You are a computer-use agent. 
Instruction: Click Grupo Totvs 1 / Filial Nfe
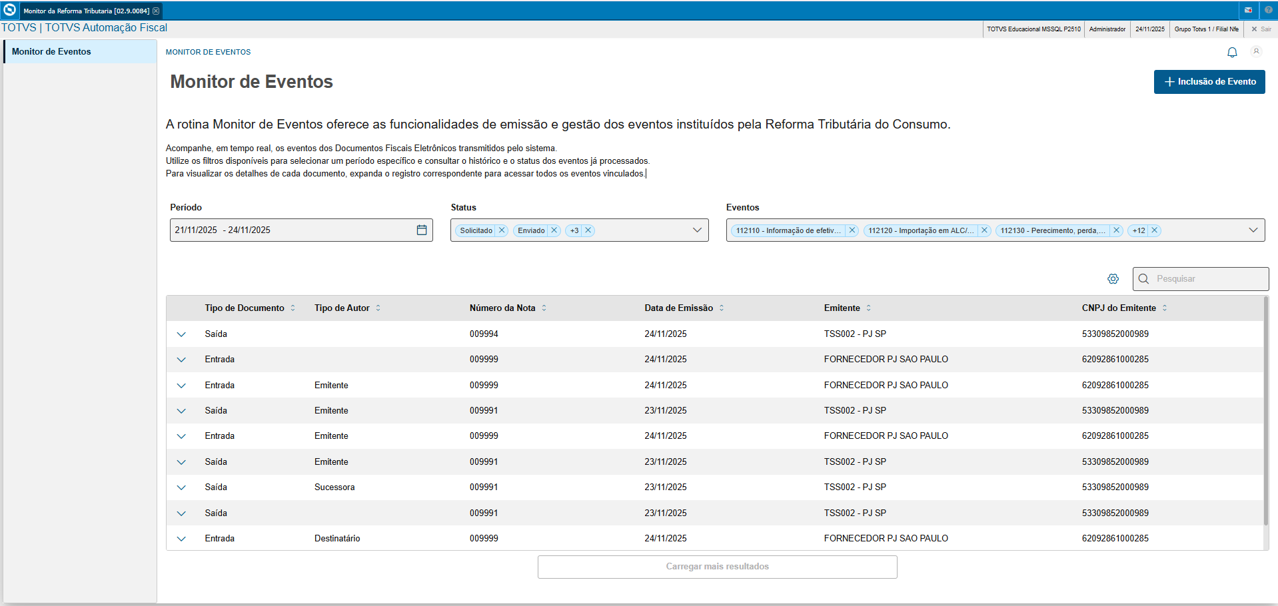coord(1206,29)
